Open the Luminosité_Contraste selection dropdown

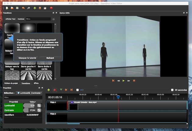coord(29,93)
